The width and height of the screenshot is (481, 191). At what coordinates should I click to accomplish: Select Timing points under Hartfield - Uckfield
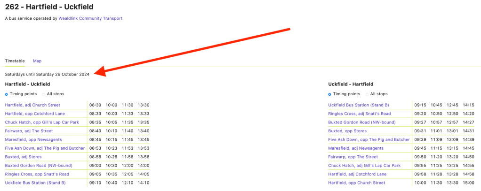pos(7,94)
